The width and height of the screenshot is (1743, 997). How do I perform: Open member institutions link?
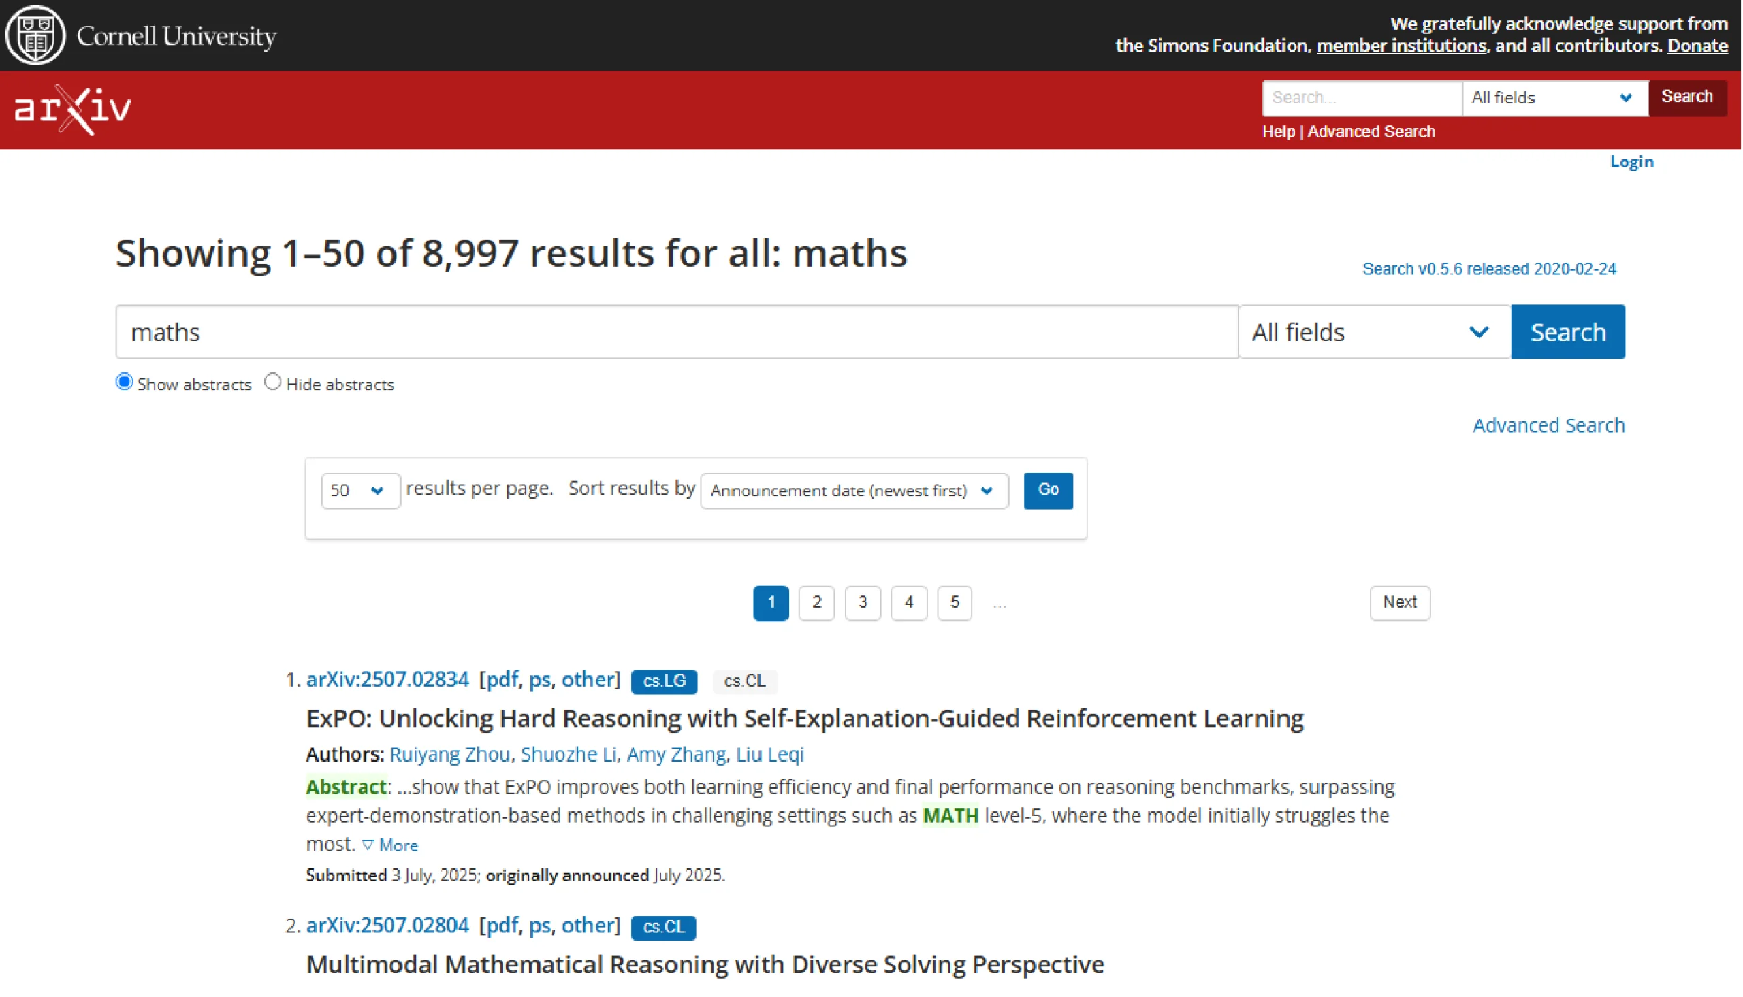tap(1401, 46)
